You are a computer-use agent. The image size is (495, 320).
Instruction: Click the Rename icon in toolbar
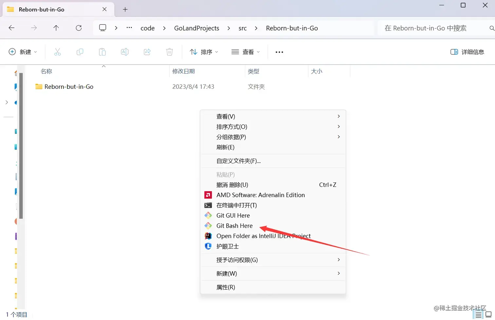click(125, 52)
